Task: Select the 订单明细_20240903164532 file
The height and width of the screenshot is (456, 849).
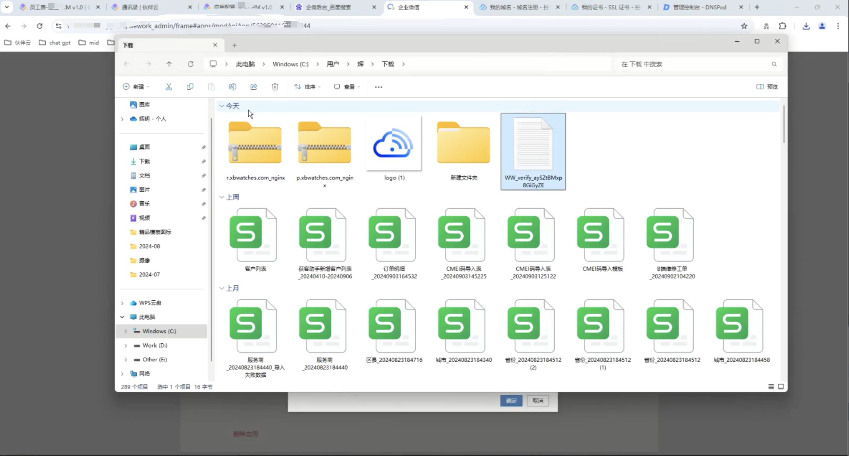Action: pos(394,244)
